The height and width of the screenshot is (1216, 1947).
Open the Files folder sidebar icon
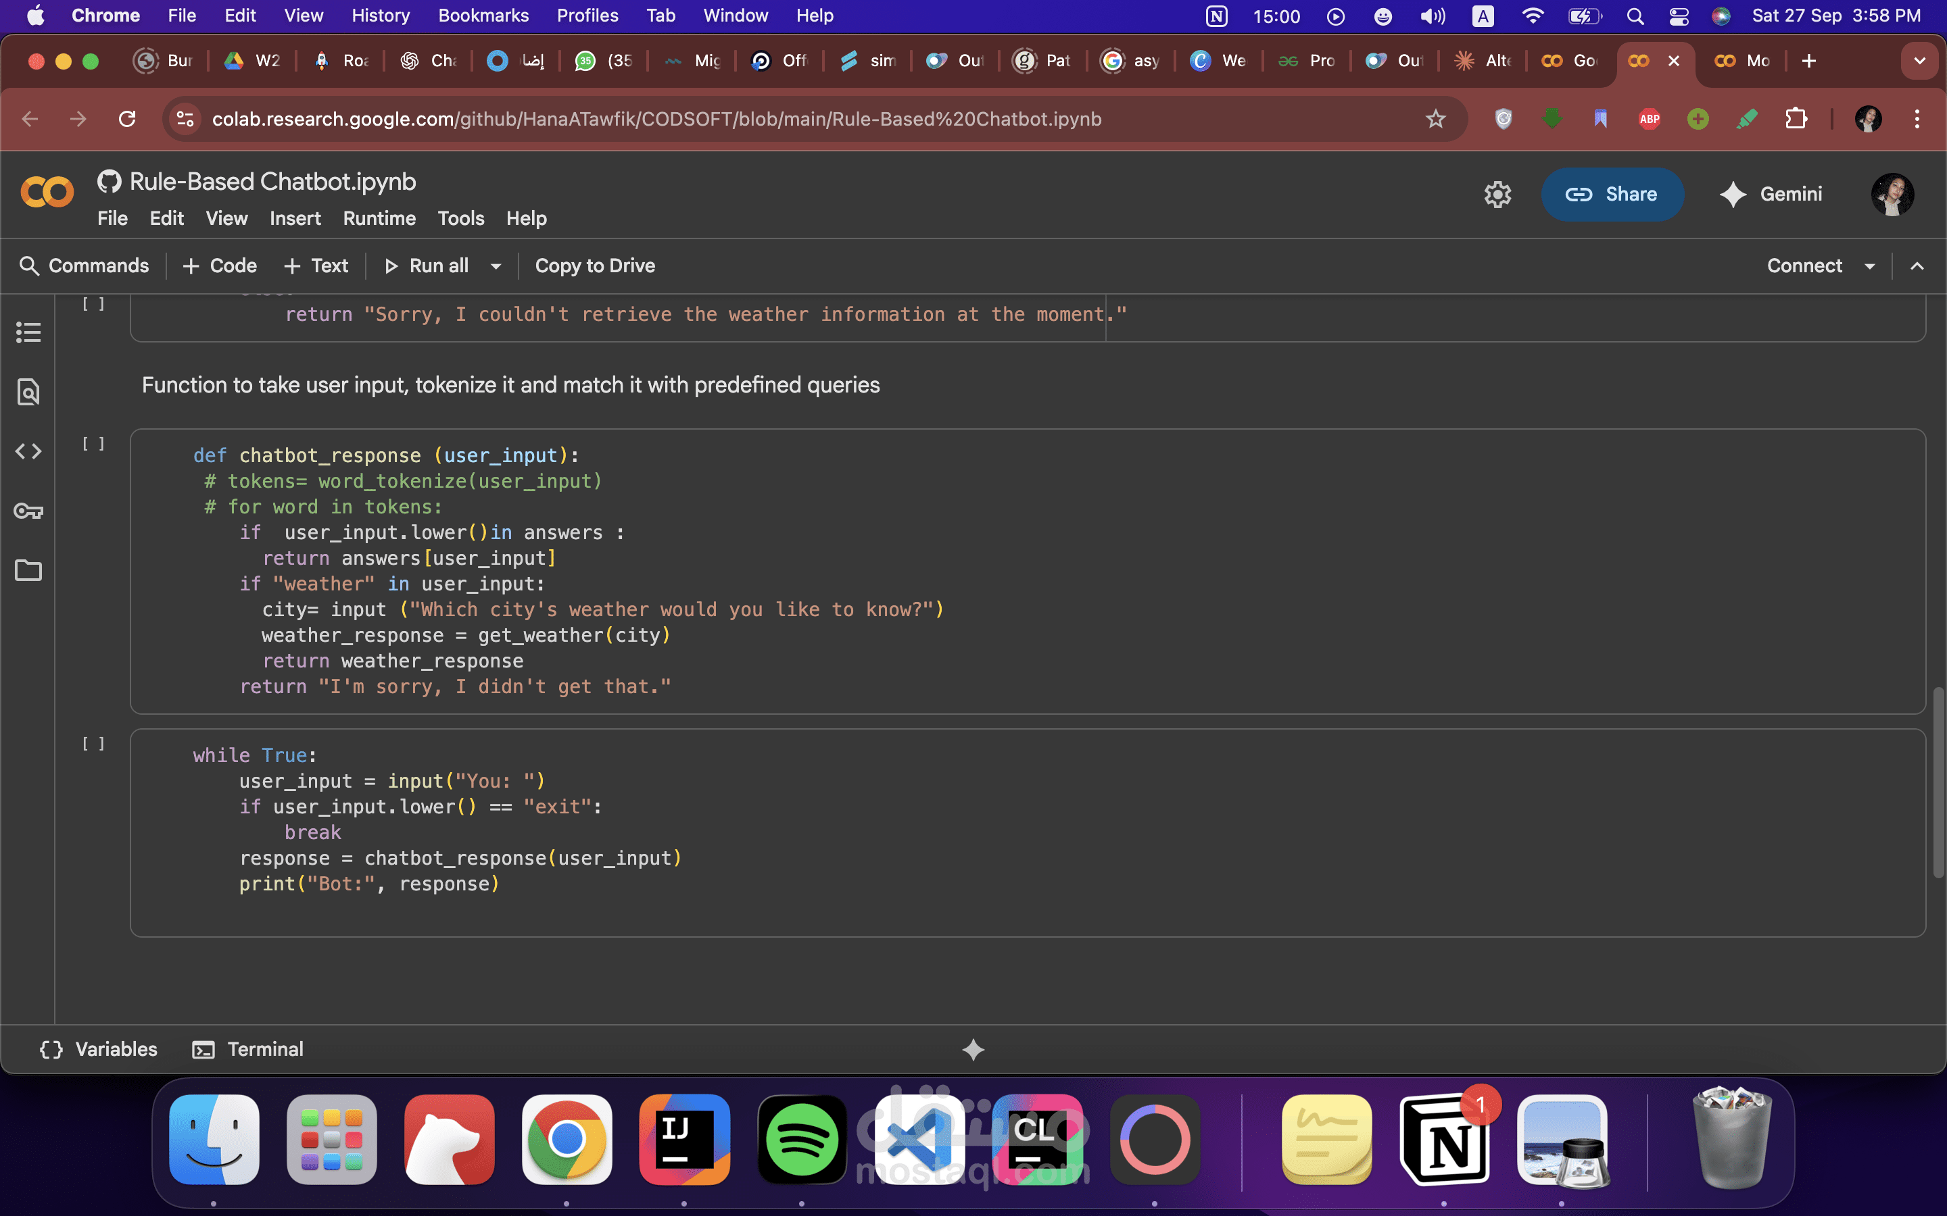tap(28, 570)
